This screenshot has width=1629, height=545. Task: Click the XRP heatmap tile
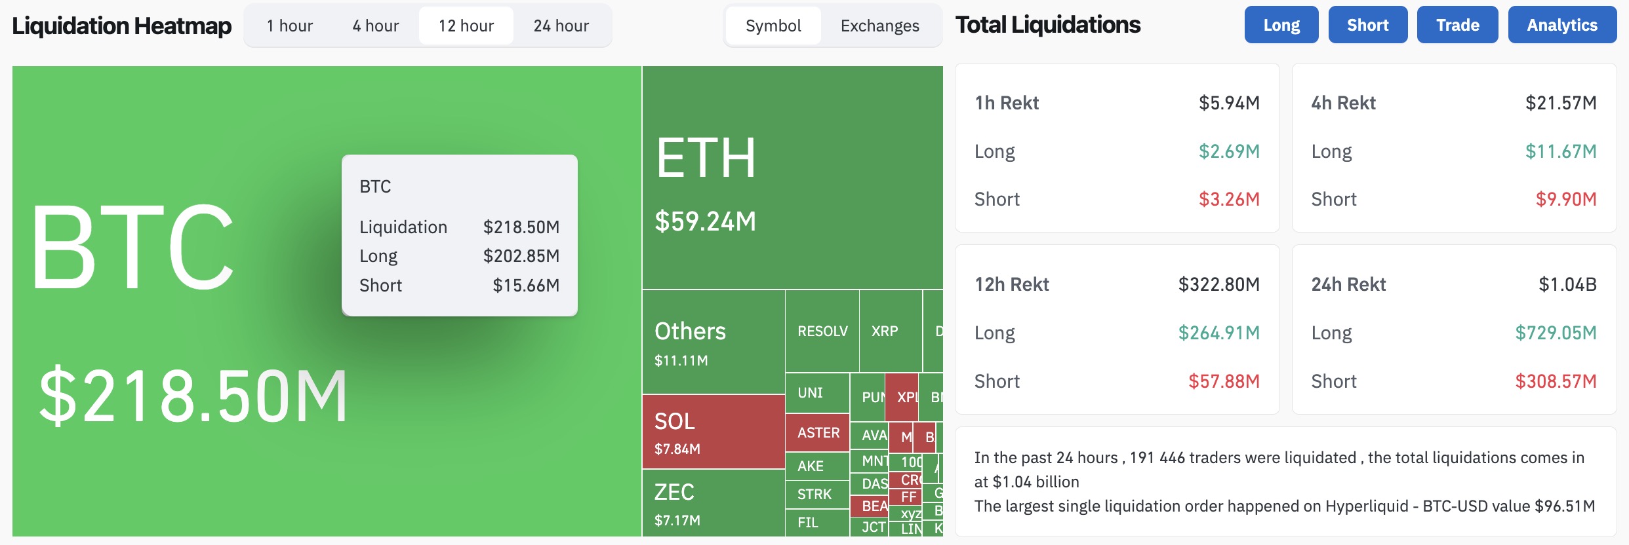(890, 331)
